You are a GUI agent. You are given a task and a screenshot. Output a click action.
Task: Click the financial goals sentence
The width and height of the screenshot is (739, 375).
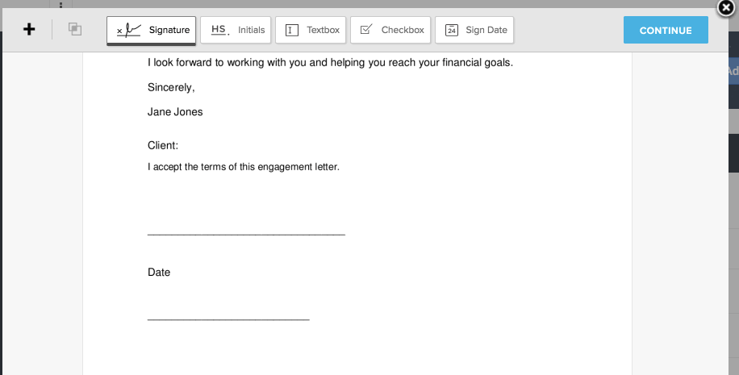pyautogui.click(x=331, y=63)
